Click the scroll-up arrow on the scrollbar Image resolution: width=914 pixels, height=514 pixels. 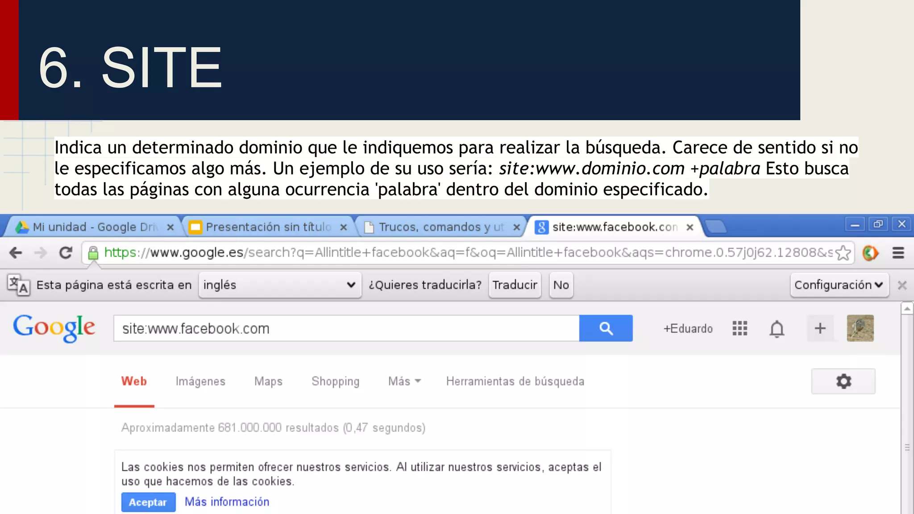click(x=907, y=308)
